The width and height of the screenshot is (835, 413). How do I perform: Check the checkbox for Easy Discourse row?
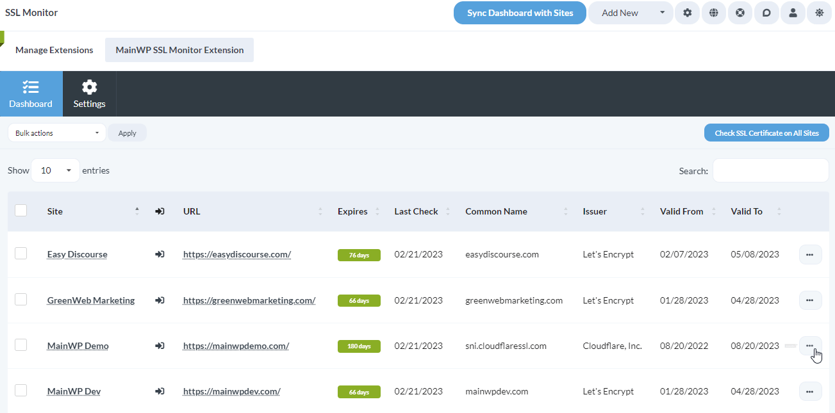click(x=21, y=254)
